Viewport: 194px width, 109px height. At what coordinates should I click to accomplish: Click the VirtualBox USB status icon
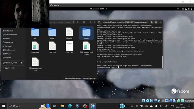pos(159,101)
